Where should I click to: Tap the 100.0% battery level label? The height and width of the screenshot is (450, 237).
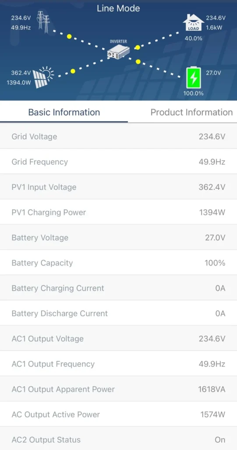coord(194,93)
